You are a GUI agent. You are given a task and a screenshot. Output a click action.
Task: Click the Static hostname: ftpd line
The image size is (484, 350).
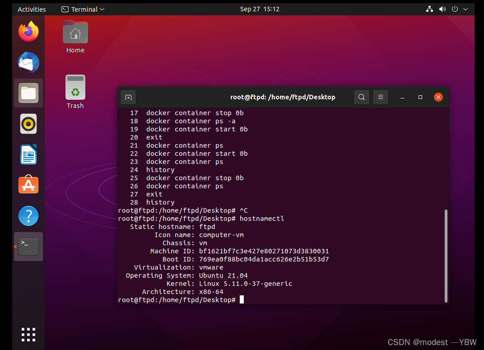coord(172,227)
